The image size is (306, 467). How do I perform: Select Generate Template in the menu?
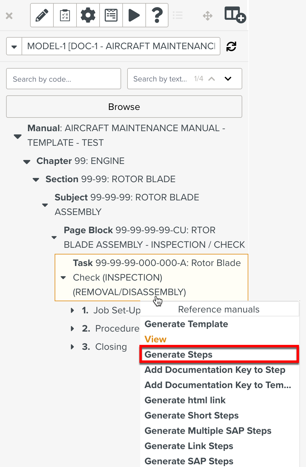coord(186,324)
